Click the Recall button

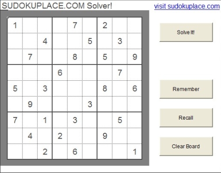coord(186,118)
